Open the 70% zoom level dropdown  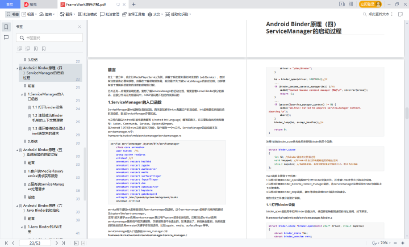(386, 243)
